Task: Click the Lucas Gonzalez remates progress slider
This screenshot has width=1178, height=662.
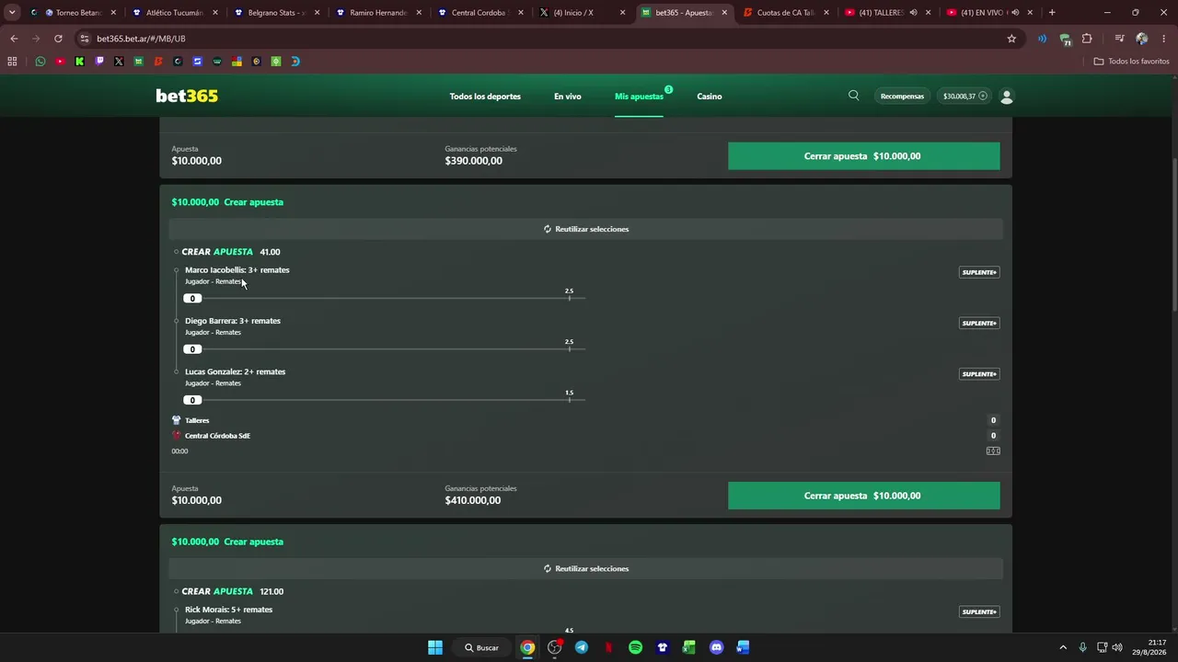Action: tap(385, 400)
